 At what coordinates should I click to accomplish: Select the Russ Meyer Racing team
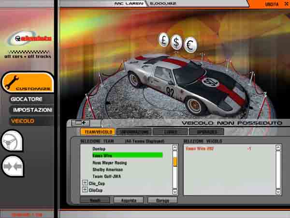pos(110,163)
